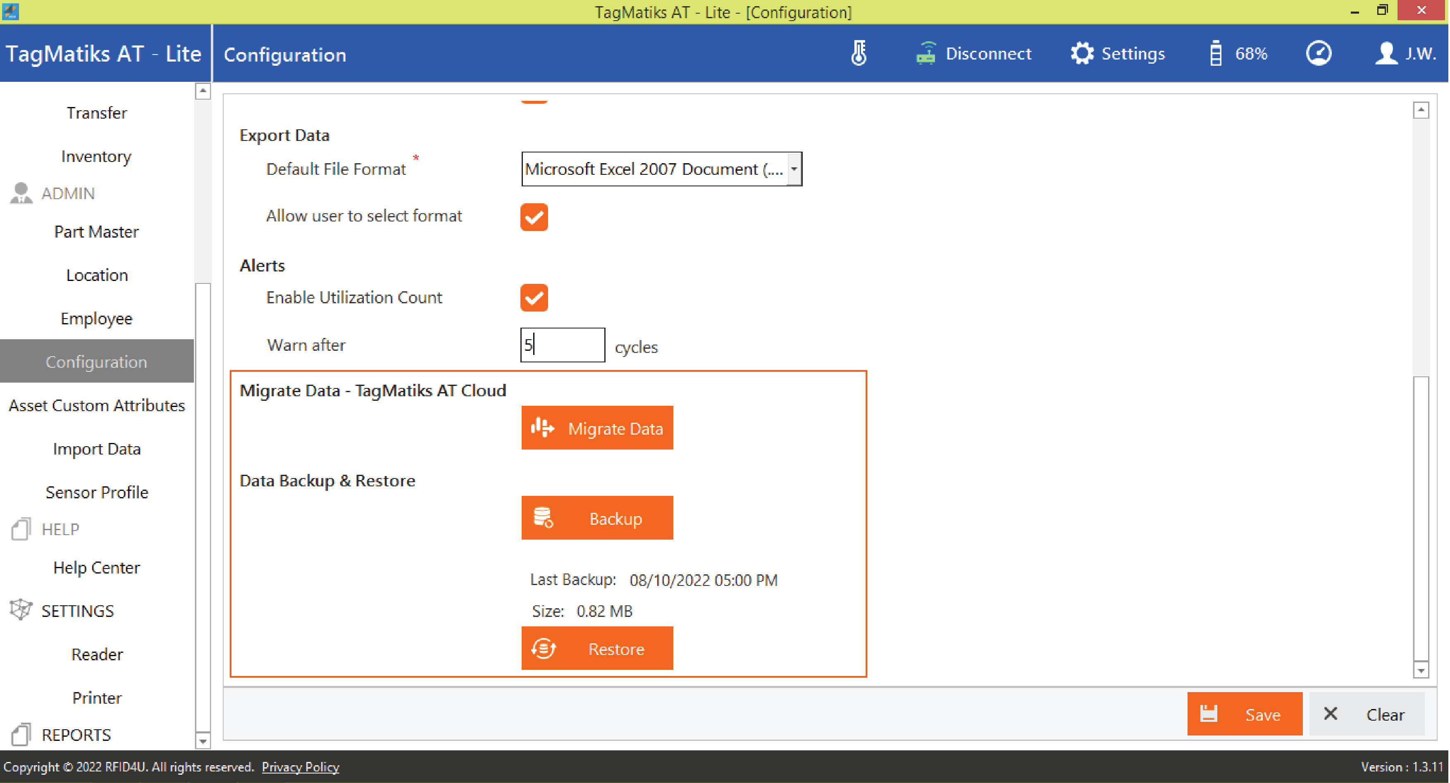Click the HELP section icon in sidebar

(21, 529)
